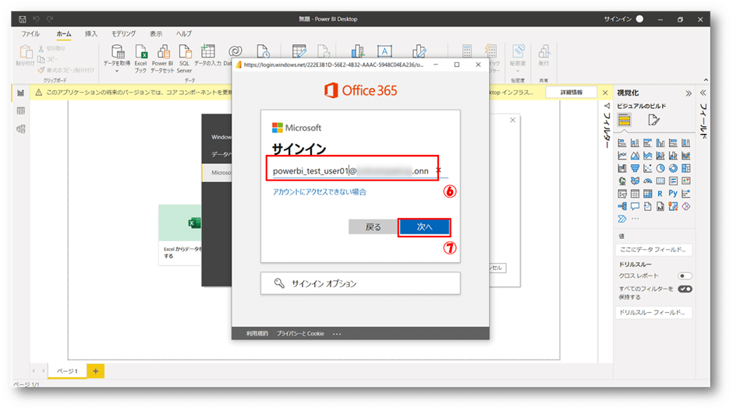This screenshot has height=410, width=733.
Task: Select the funnel chart visual
Action: point(635,168)
